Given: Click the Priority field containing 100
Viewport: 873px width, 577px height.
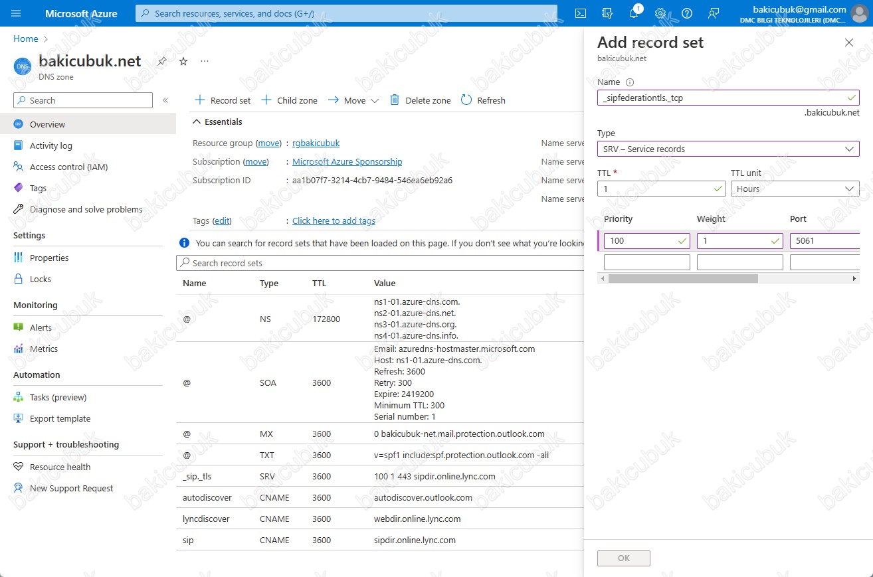Looking at the screenshot, I should point(647,241).
